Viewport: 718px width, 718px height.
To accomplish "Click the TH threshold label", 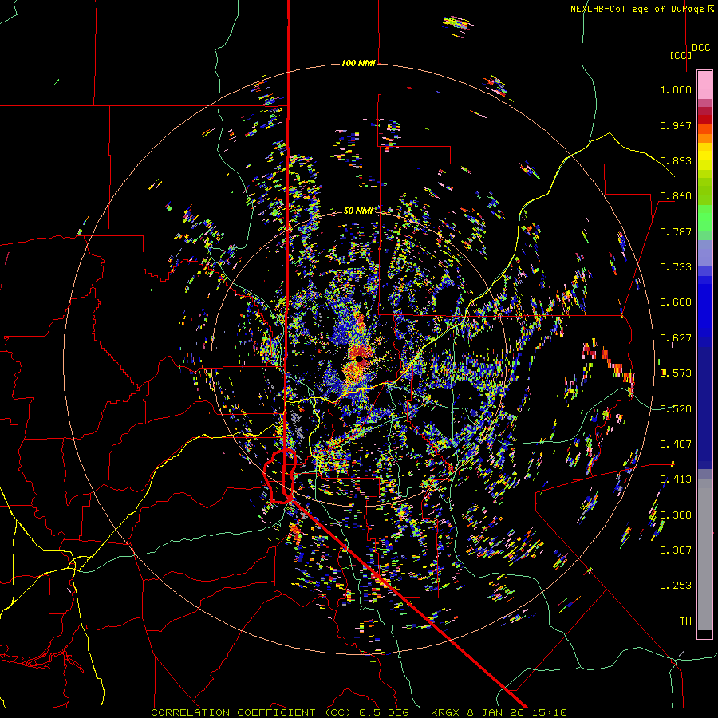I will click(x=685, y=621).
